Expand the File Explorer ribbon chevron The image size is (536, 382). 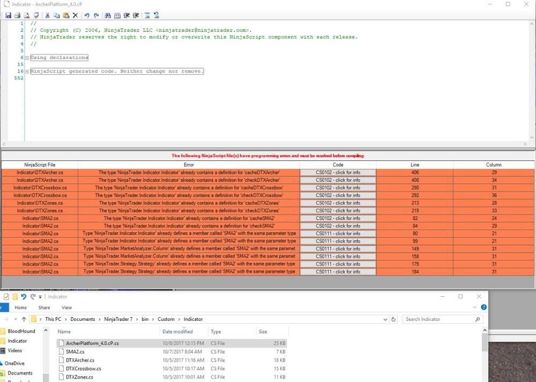click(473, 307)
